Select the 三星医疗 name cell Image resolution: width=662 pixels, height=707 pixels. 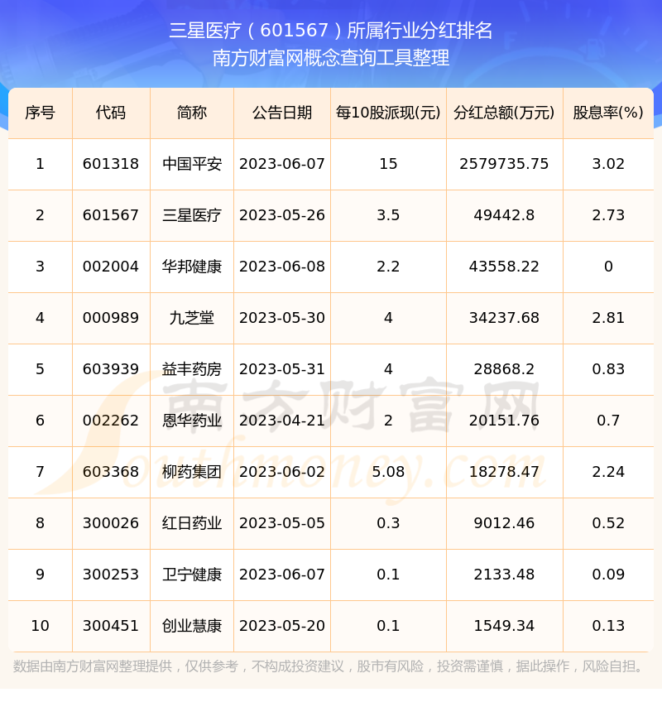(192, 215)
